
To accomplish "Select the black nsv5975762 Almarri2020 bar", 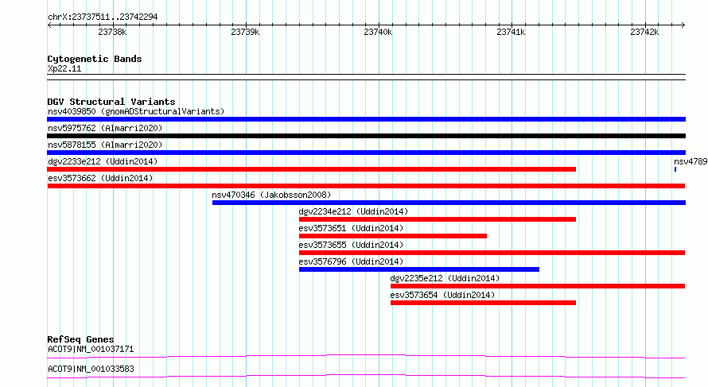I will tap(366, 136).
